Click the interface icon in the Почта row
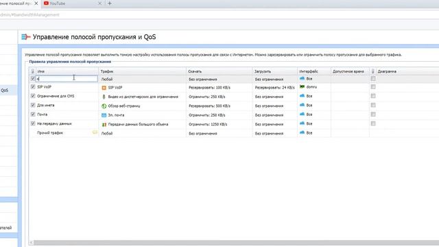 [x=302, y=115]
